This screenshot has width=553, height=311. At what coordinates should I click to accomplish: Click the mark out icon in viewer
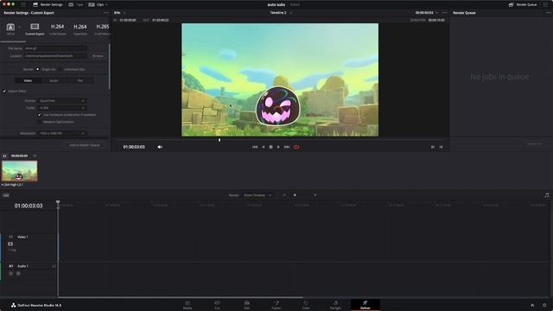tap(441, 147)
